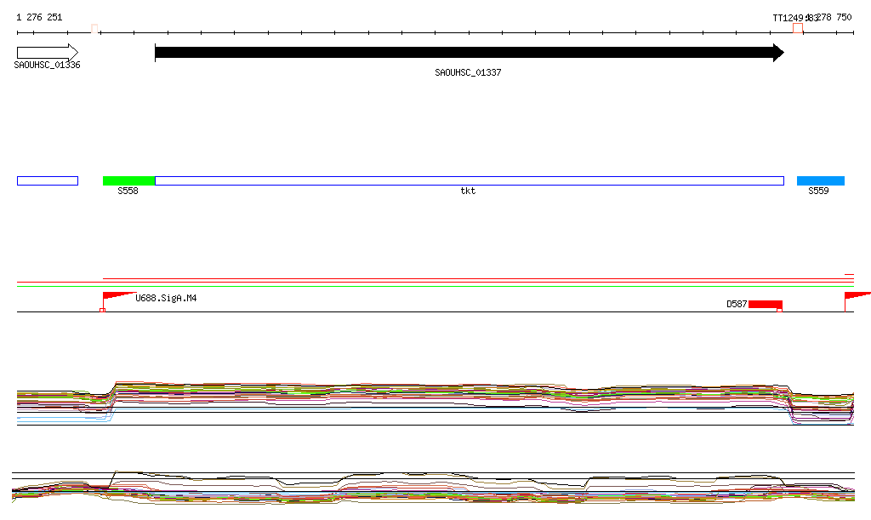Click the S559 text label
The height and width of the screenshot is (520, 871).
tap(818, 191)
